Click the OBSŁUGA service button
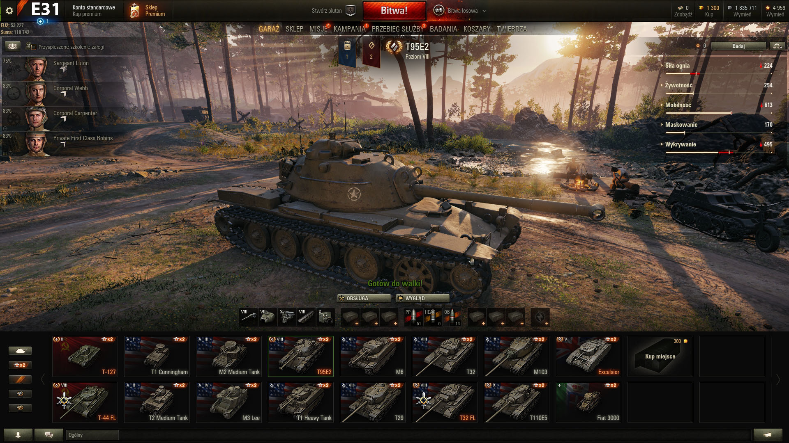The height and width of the screenshot is (443, 789). coord(364,298)
